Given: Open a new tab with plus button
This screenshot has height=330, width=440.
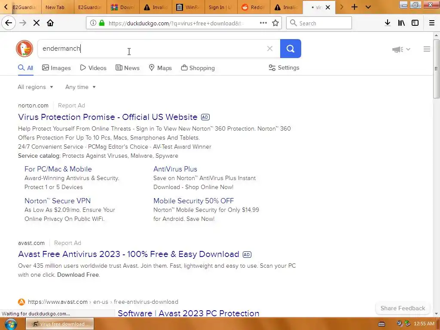Looking at the screenshot, I should coord(354,7).
